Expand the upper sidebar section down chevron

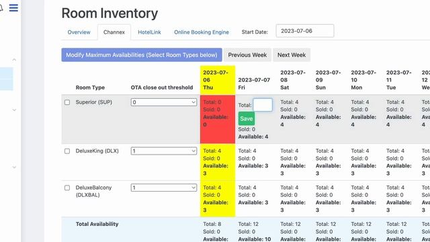click(x=14, y=110)
